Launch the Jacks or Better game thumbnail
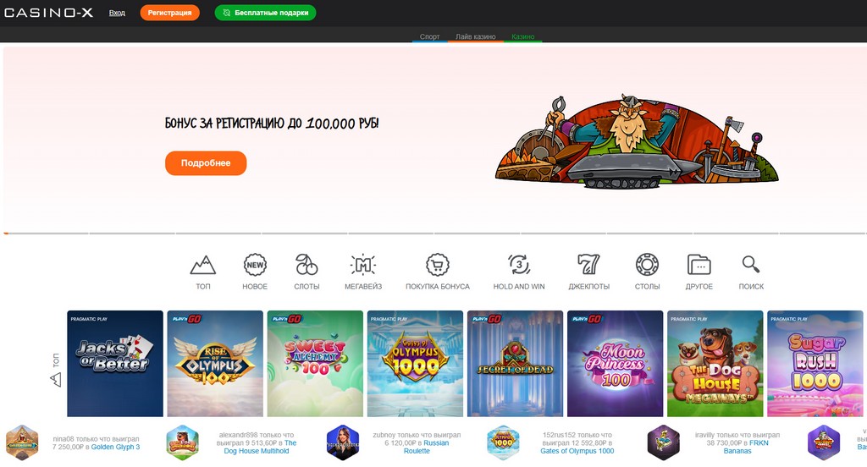This screenshot has height=467, width=867. pos(115,363)
